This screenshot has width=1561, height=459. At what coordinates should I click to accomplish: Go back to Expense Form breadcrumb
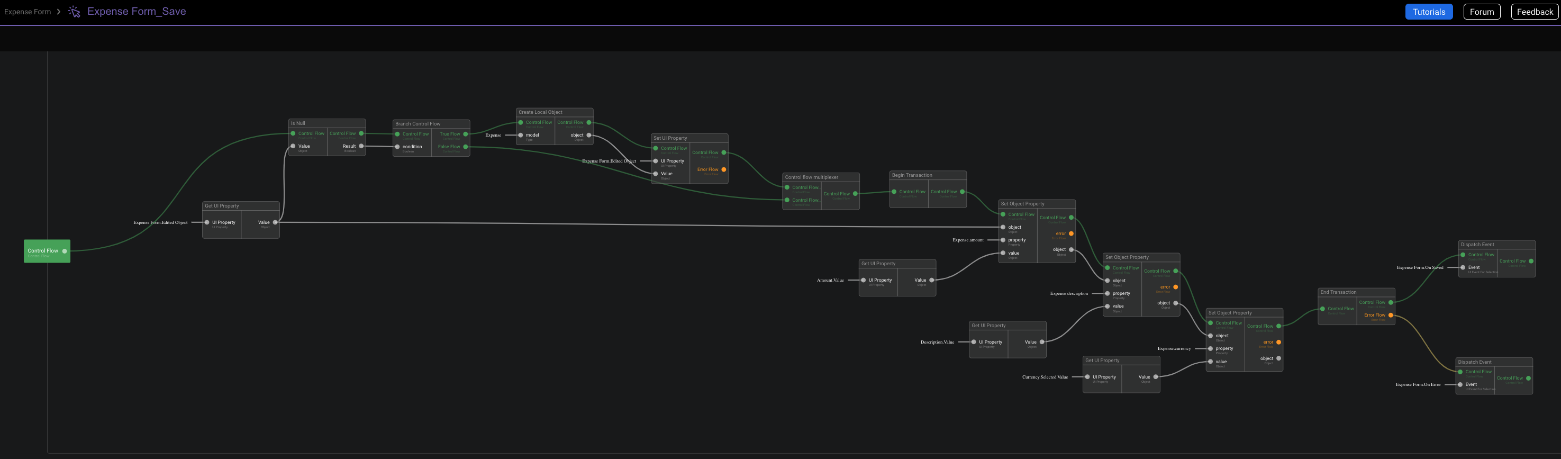point(28,12)
